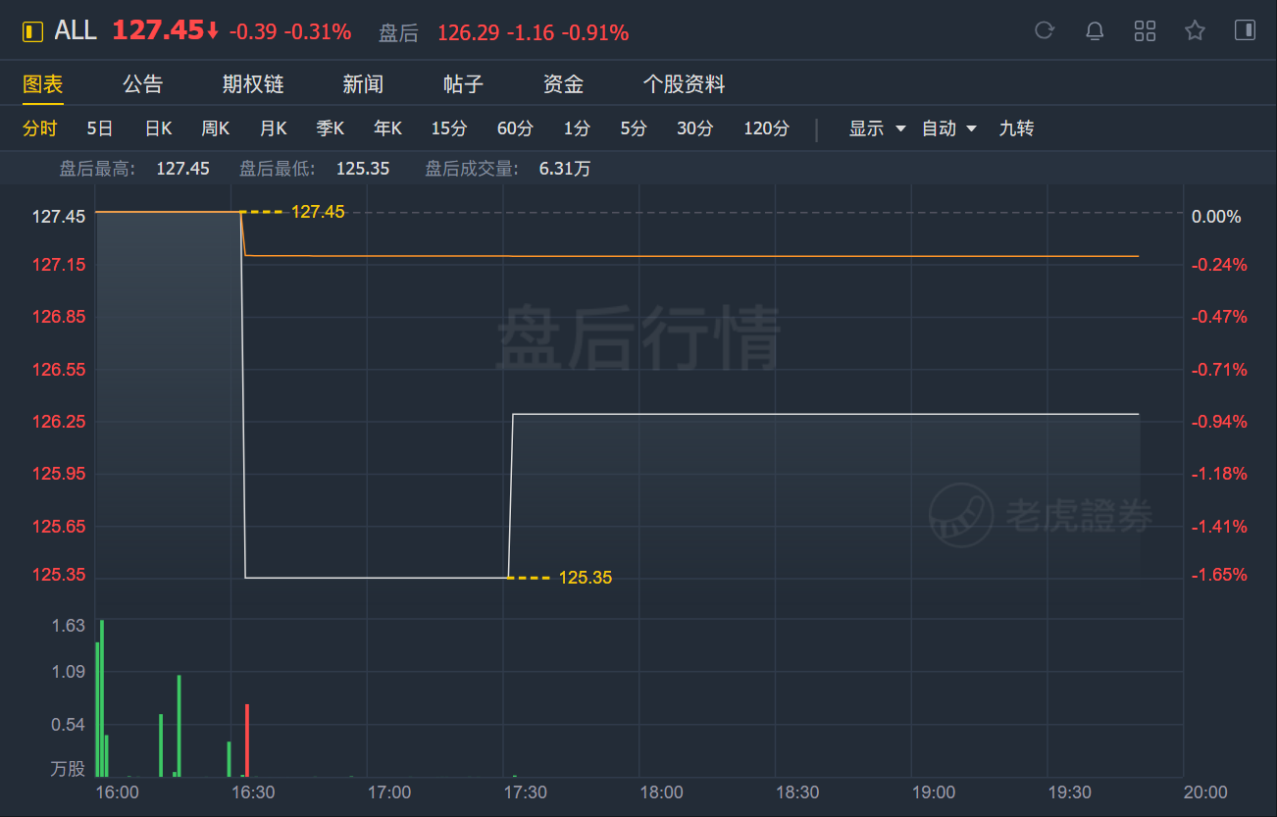Select the 日K chart period
This screenshot has height=817, width=1277.
coord(158,128)
